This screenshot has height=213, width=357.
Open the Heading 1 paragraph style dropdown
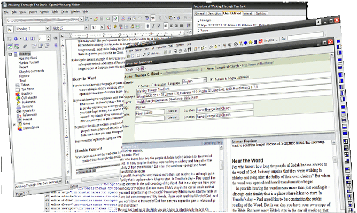point(48,28)
